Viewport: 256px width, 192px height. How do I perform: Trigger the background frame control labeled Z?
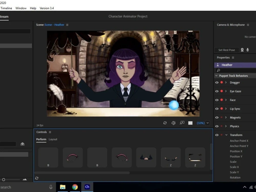pyautogui.click(x=195, y=157)
